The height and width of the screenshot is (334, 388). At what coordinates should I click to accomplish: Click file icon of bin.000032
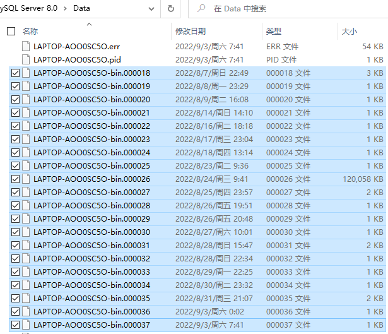click(x=26, y=258)
